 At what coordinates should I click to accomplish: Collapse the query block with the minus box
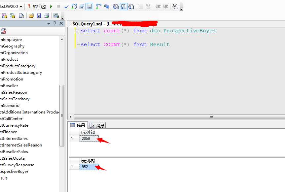coord(77,31)
